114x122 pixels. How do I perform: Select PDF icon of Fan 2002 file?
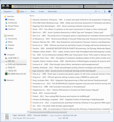pyautogui.click(x=31, y=55)
